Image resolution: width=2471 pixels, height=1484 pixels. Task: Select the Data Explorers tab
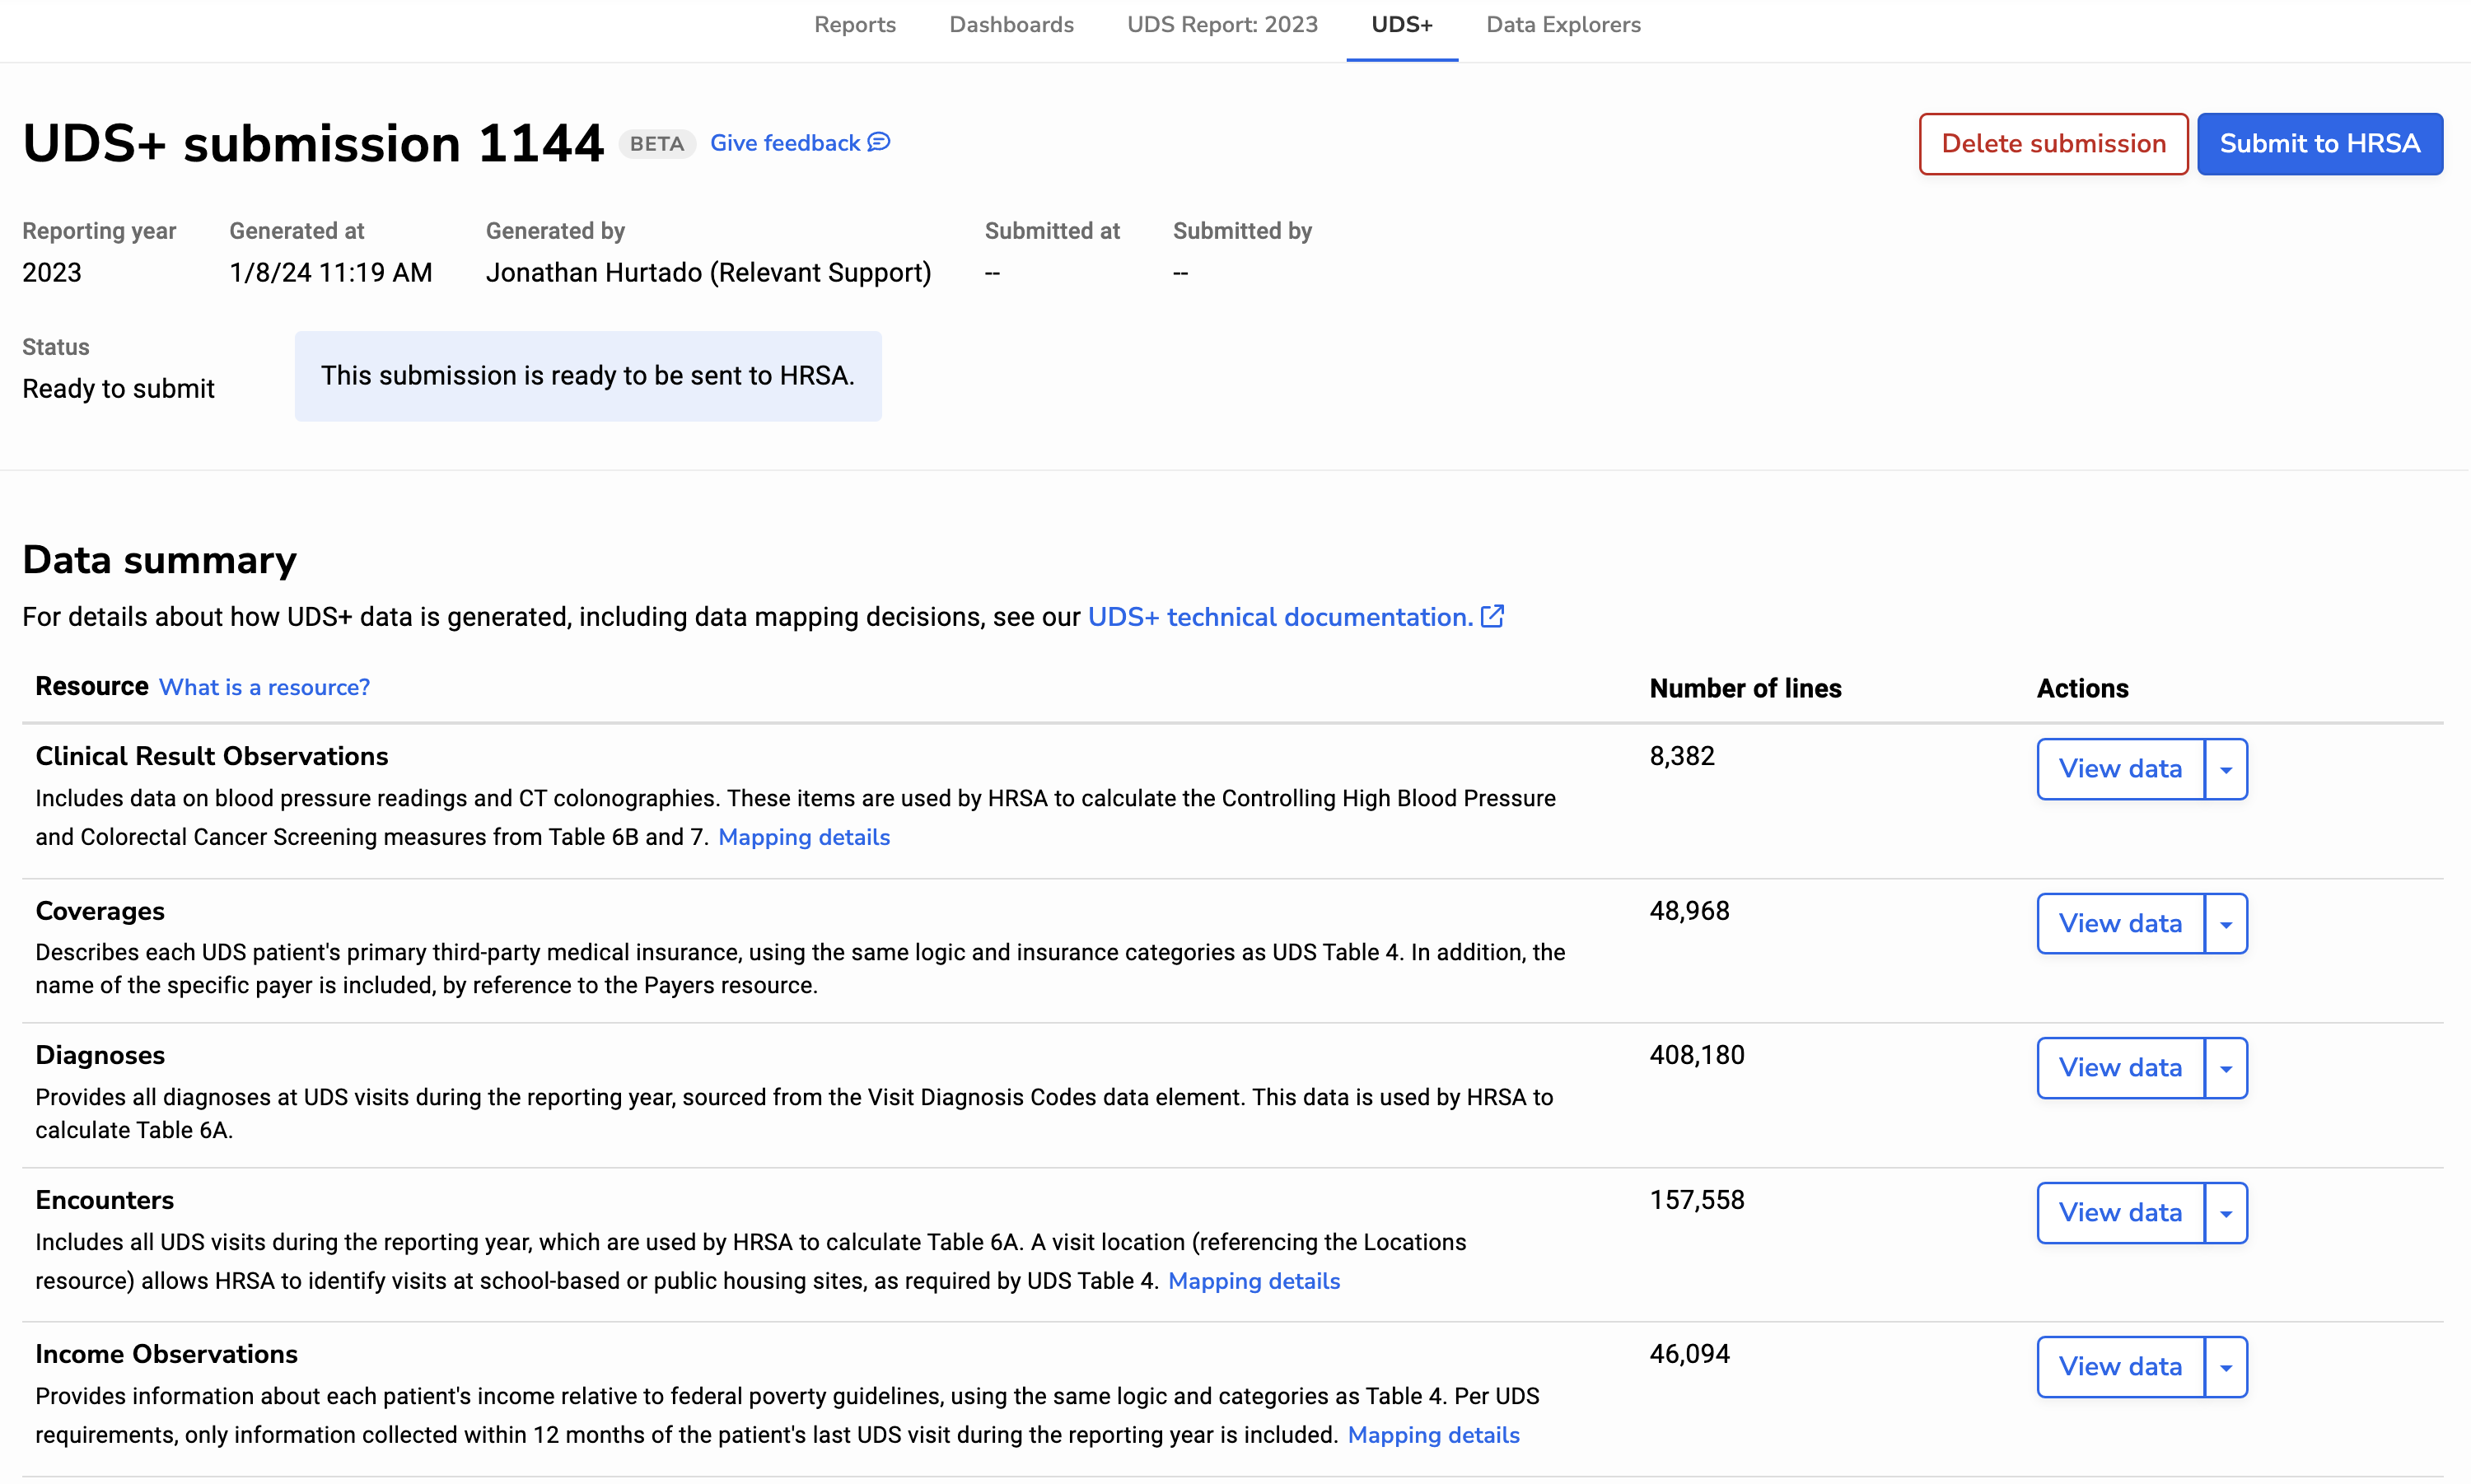[x=1563, y=25]
